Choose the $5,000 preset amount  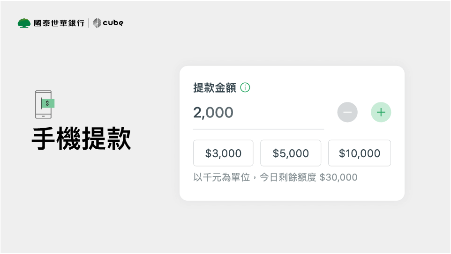click(291, 153)
